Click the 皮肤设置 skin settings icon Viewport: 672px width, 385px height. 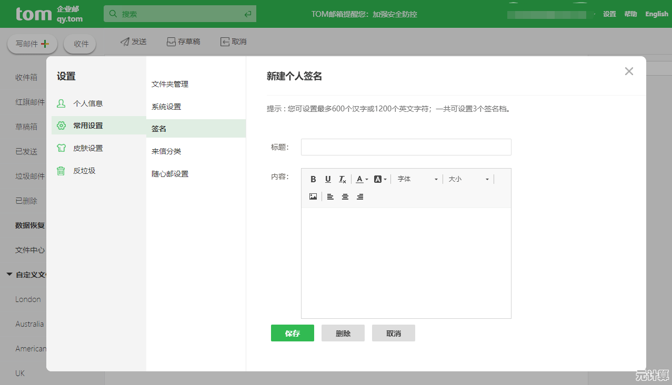pos(62,148)
